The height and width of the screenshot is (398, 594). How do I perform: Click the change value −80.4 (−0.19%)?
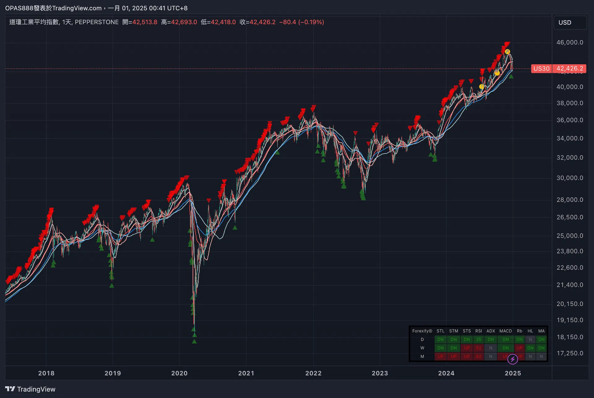coord(302,22)
